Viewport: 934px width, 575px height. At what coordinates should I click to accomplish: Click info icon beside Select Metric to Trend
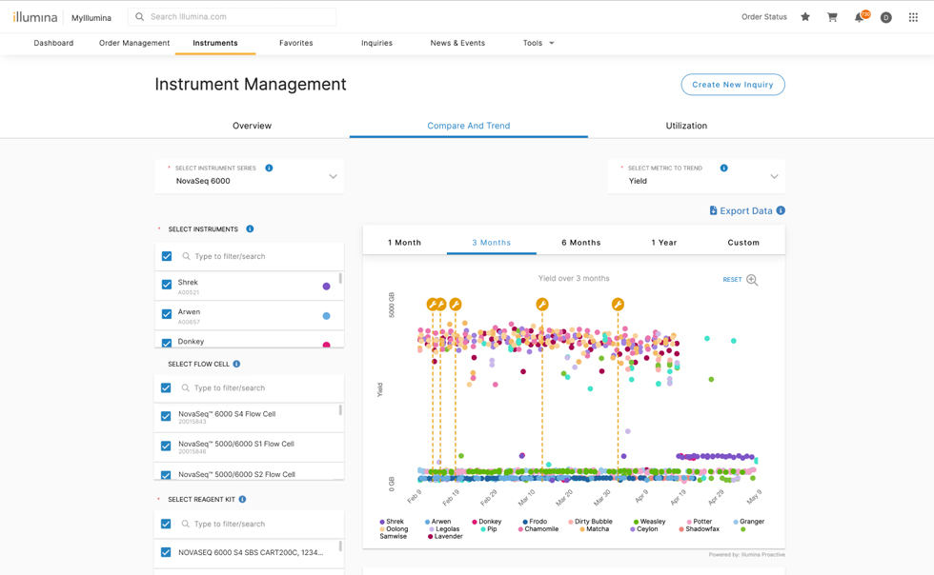tap(724, 169)
